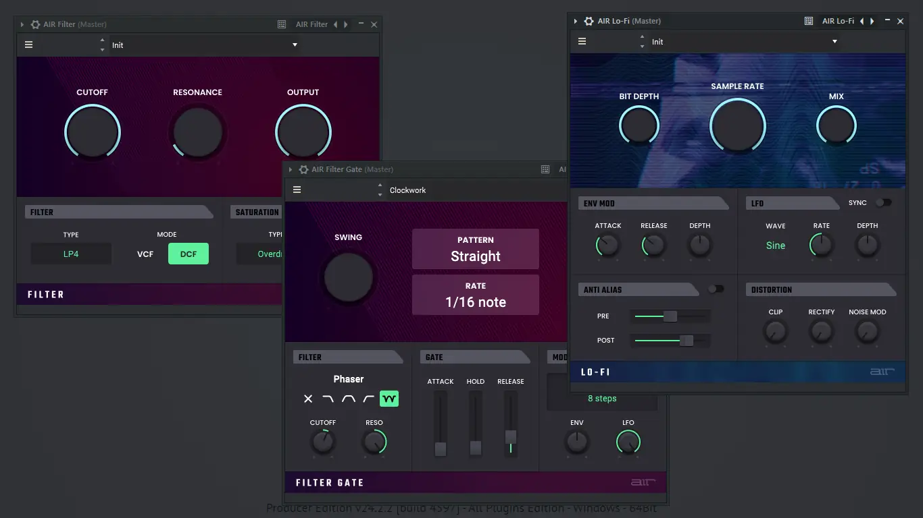Click the RESONANCE knob in AIR Filter
Image resolution: width=923 pixels, height=518 pixels.
[x=197, y=132]
